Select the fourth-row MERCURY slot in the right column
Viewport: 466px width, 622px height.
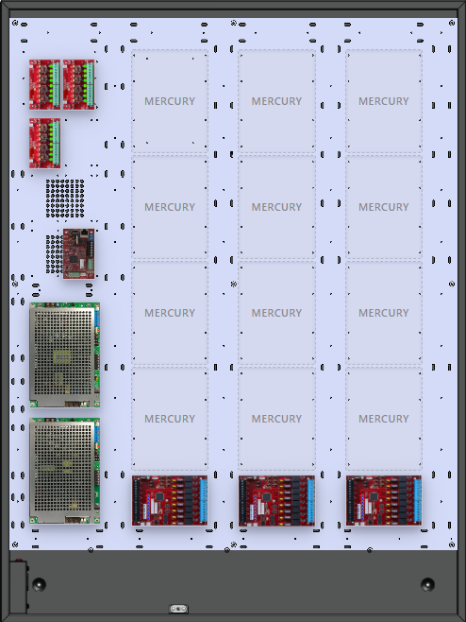tap(384, 419)
